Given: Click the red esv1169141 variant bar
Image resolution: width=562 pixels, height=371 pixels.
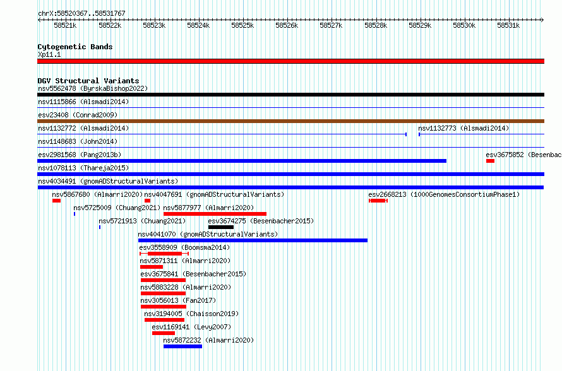Looking at the screenshot, I should click(164, 333).
